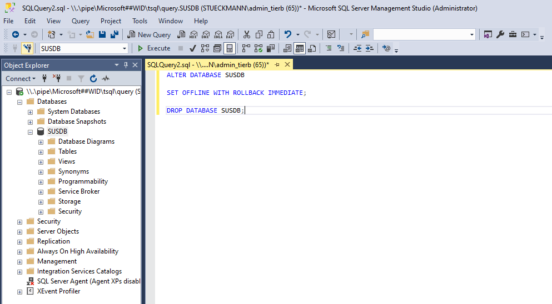This screenshot has width=552, height=304.
Task: Open the Connect dropdown in Object Explorer
Action: pyautogui.click(x=21, y=78)
